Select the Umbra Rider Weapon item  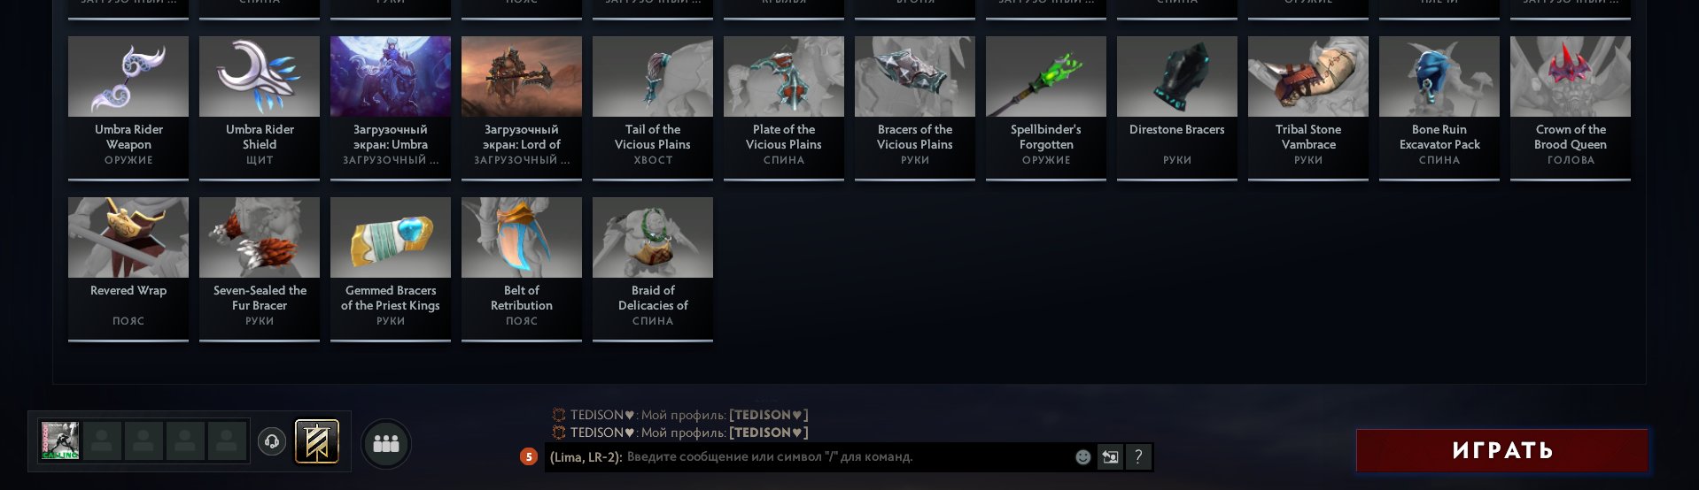[128, 108]
